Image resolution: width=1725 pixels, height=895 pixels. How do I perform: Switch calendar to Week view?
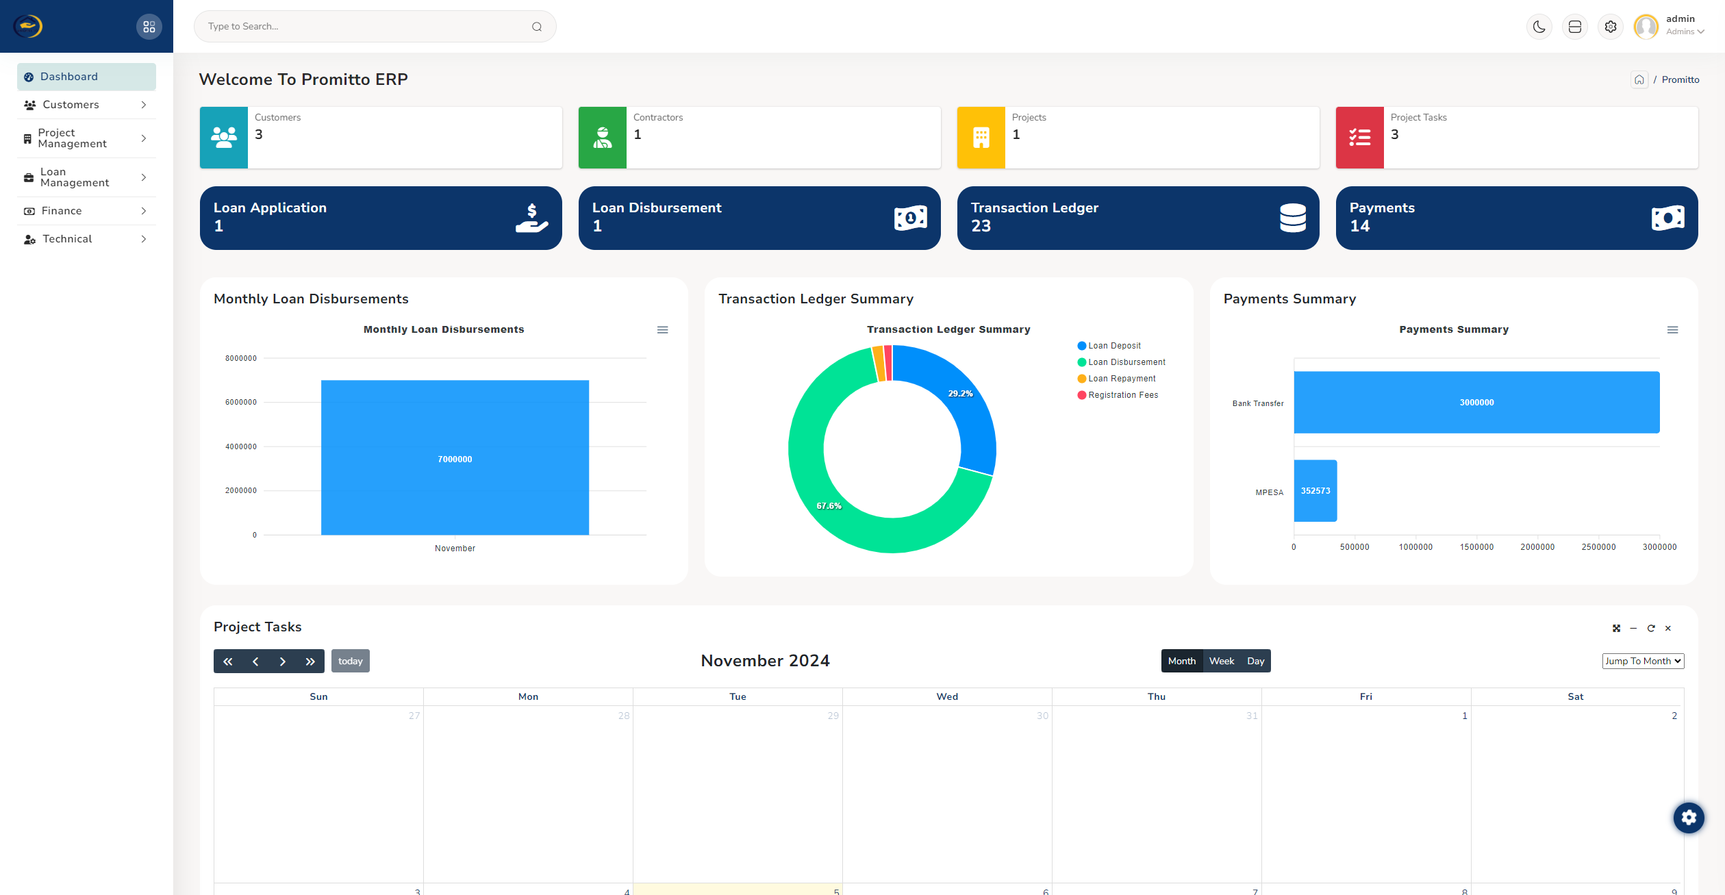coord(1222,661)
